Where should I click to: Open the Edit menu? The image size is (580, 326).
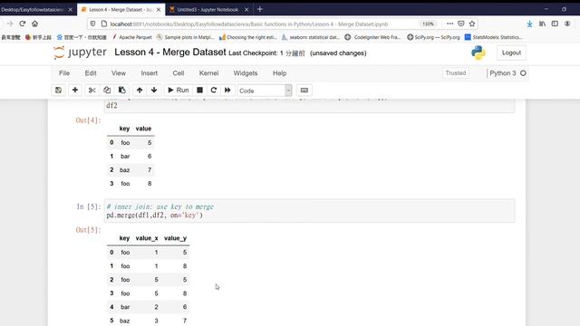[91, 73]
